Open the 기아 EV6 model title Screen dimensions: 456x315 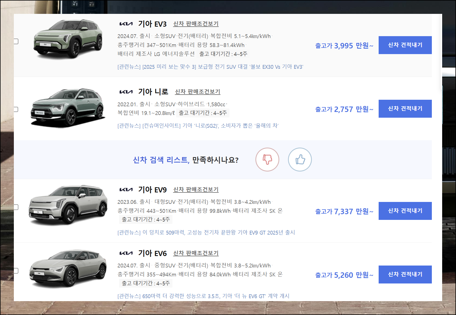click(x=152, y=253)
